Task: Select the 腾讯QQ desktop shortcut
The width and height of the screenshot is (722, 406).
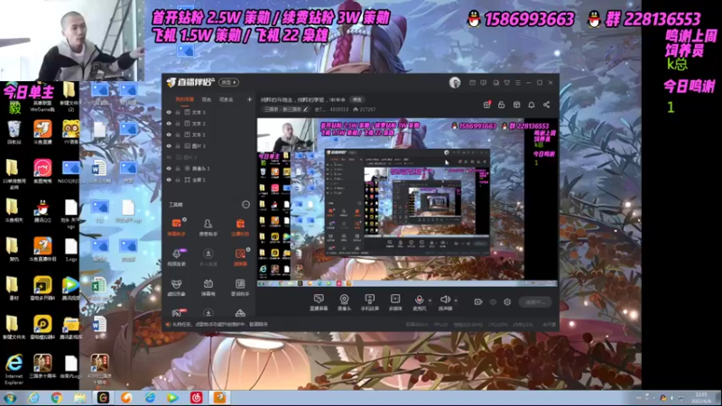Action: (42, 211)
